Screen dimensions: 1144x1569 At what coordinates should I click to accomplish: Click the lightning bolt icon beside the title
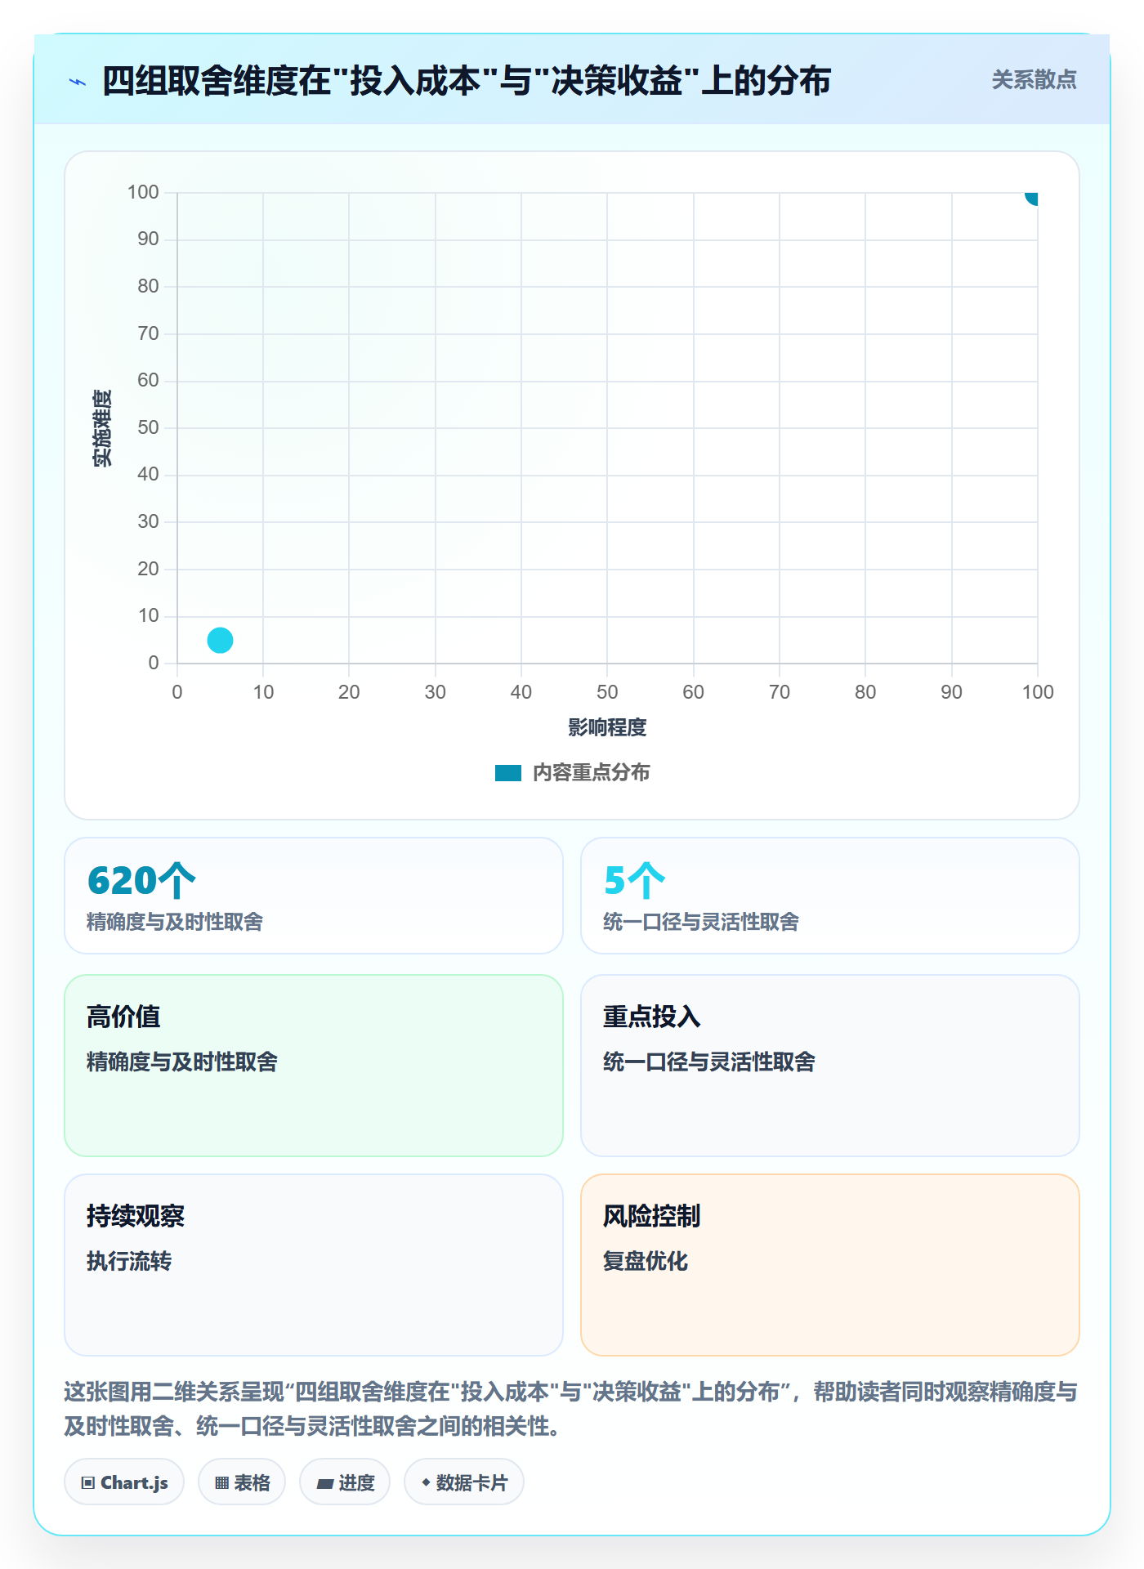coord(78,82)
